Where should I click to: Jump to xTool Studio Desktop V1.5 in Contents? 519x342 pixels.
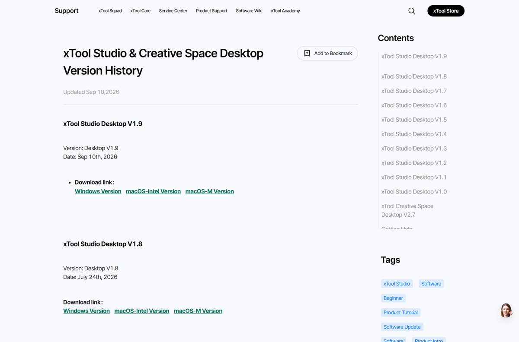click(x=414, y=120)
